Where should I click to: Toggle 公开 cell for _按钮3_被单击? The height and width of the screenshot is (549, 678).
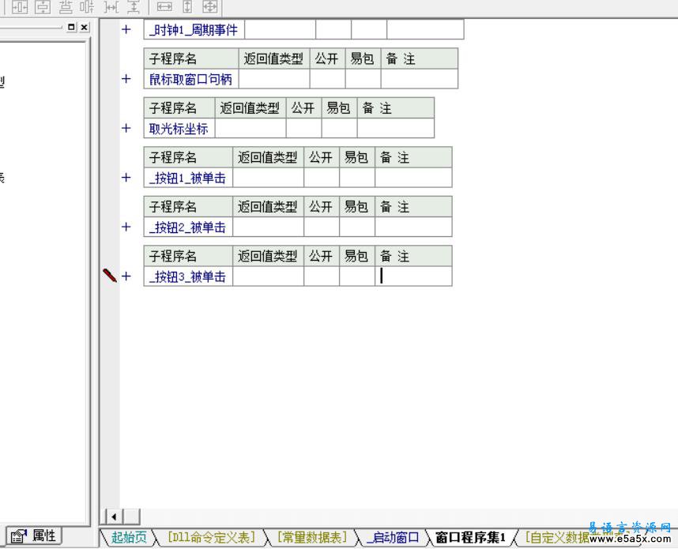pos(322,276)
